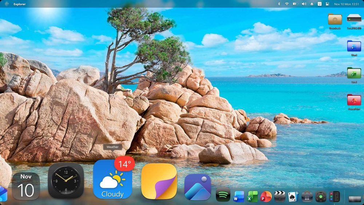Open the Solitaire card game
Viewport: 364px width, 205px height.
tap(293, 196)
